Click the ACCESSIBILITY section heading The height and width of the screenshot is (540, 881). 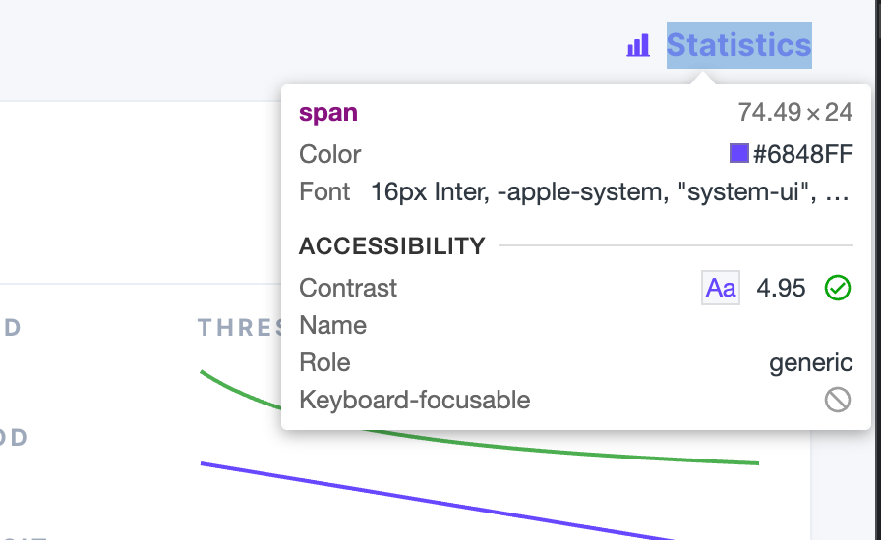tap(392, 245)
